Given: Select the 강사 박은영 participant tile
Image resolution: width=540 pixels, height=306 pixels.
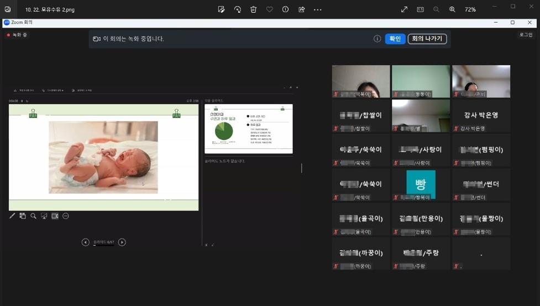Looking at the screenshot, I should (481, 116).
